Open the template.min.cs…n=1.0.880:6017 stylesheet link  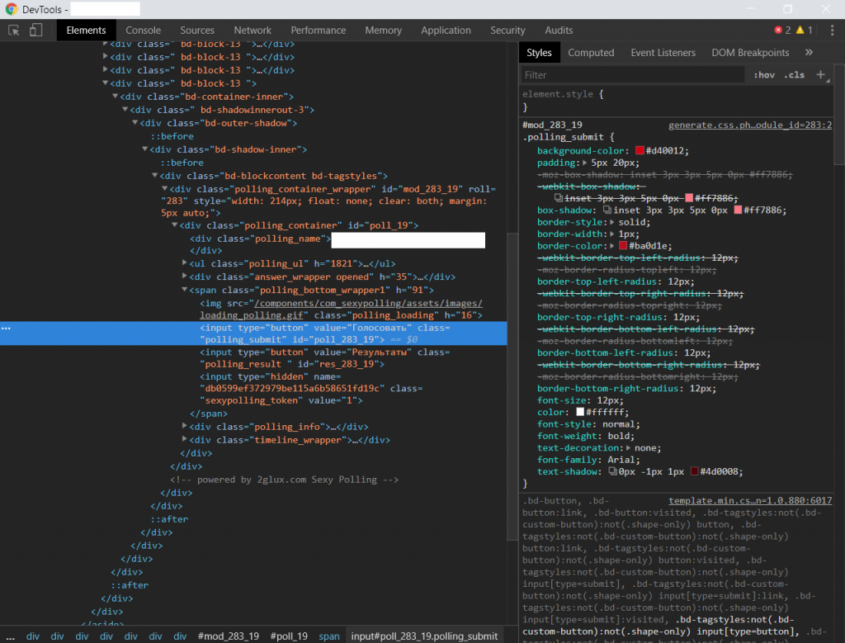pos(750,501)
